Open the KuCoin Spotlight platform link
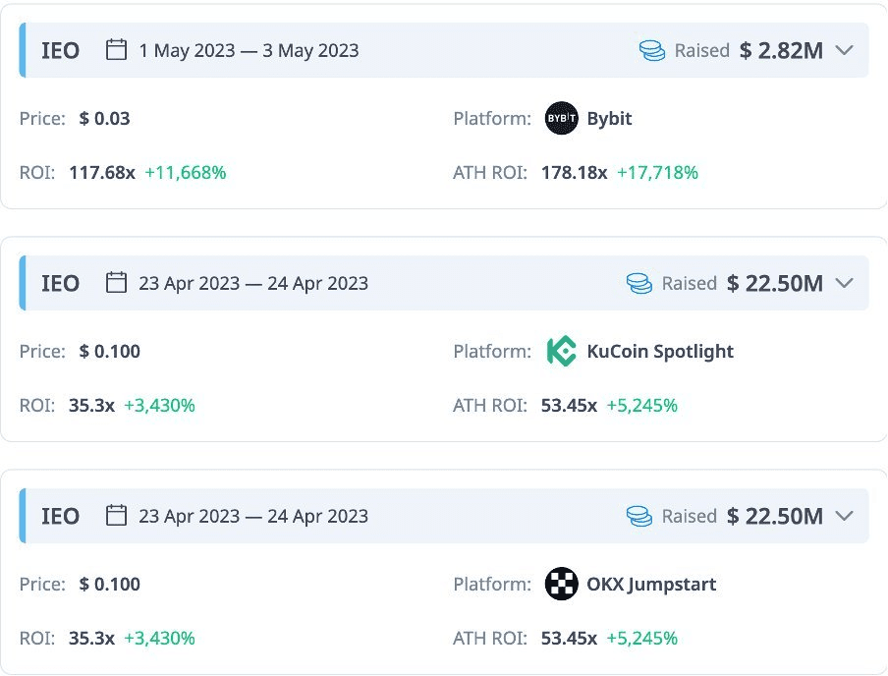The width and height of the screenshot is (888, 676). click(x=659, y=352)
